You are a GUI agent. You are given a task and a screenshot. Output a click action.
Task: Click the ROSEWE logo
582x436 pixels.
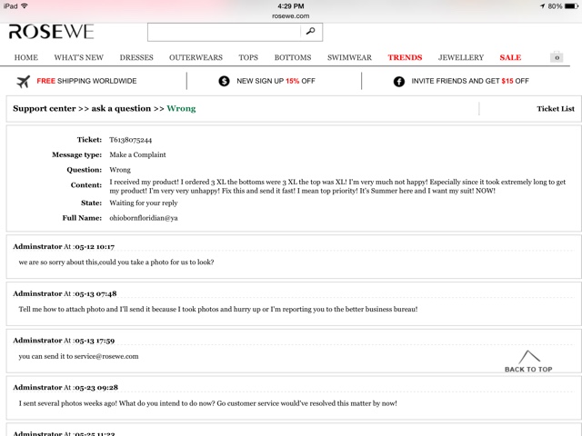click(x=51, y=32)
